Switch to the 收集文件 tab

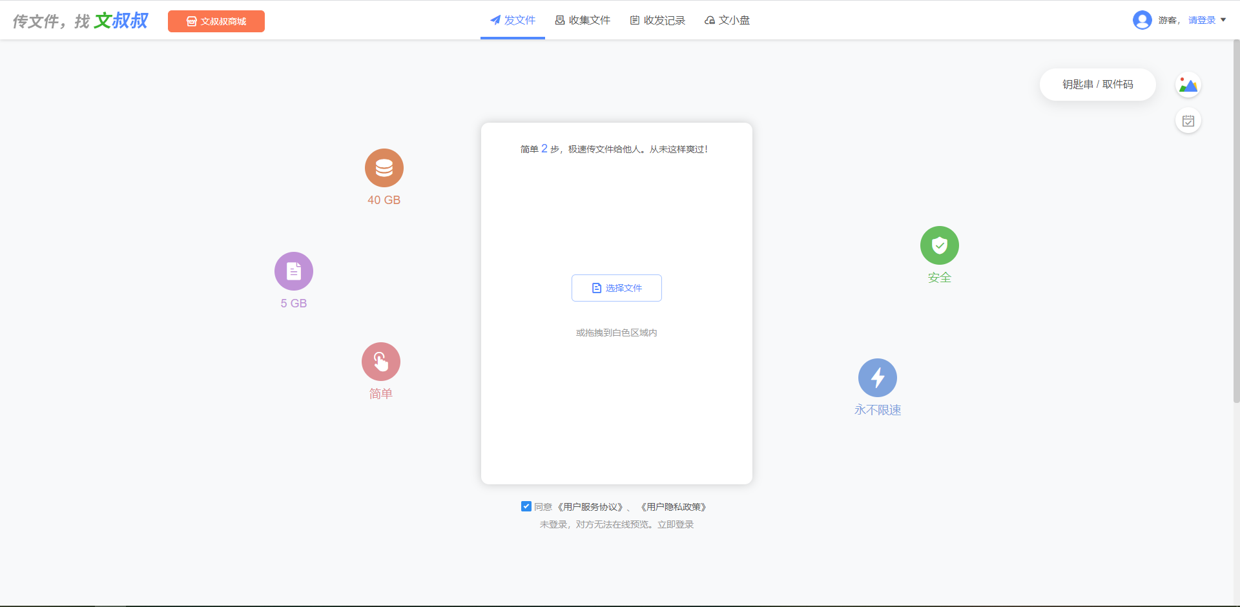point(583,20)
